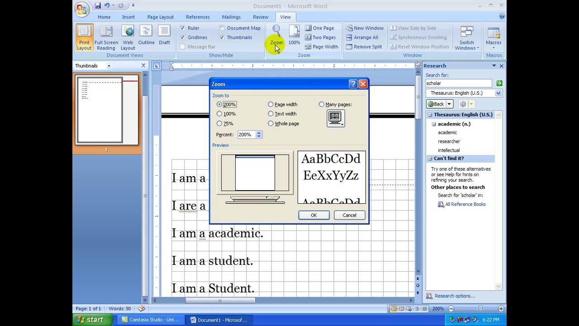Switch to Camtasia Studio taskbar item
The image size is (579, 326).
tap(151, 320)
